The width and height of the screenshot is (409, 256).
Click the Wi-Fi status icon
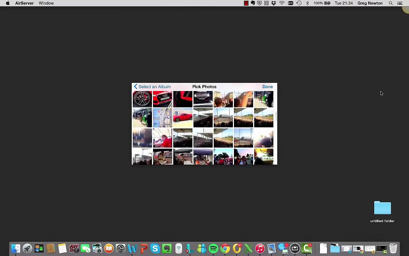(x=282, y=3)
